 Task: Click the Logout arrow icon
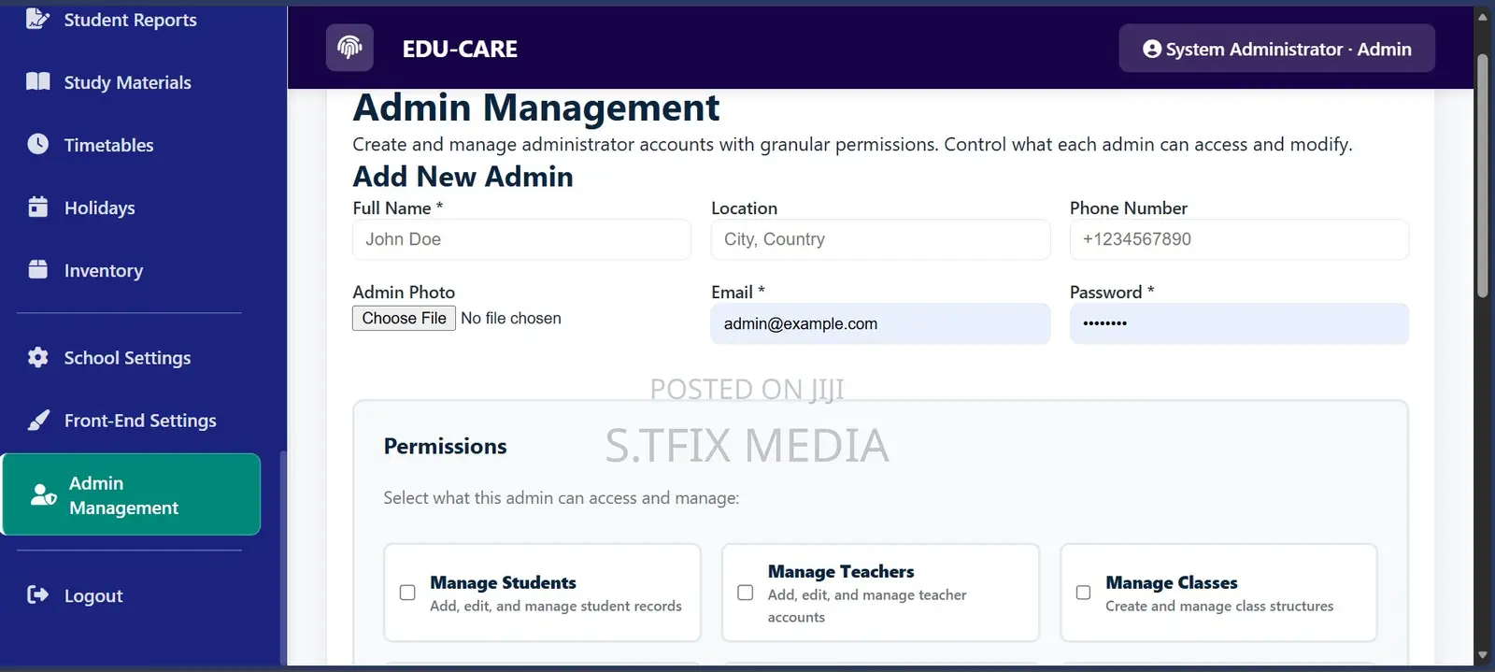pos(37,594)
